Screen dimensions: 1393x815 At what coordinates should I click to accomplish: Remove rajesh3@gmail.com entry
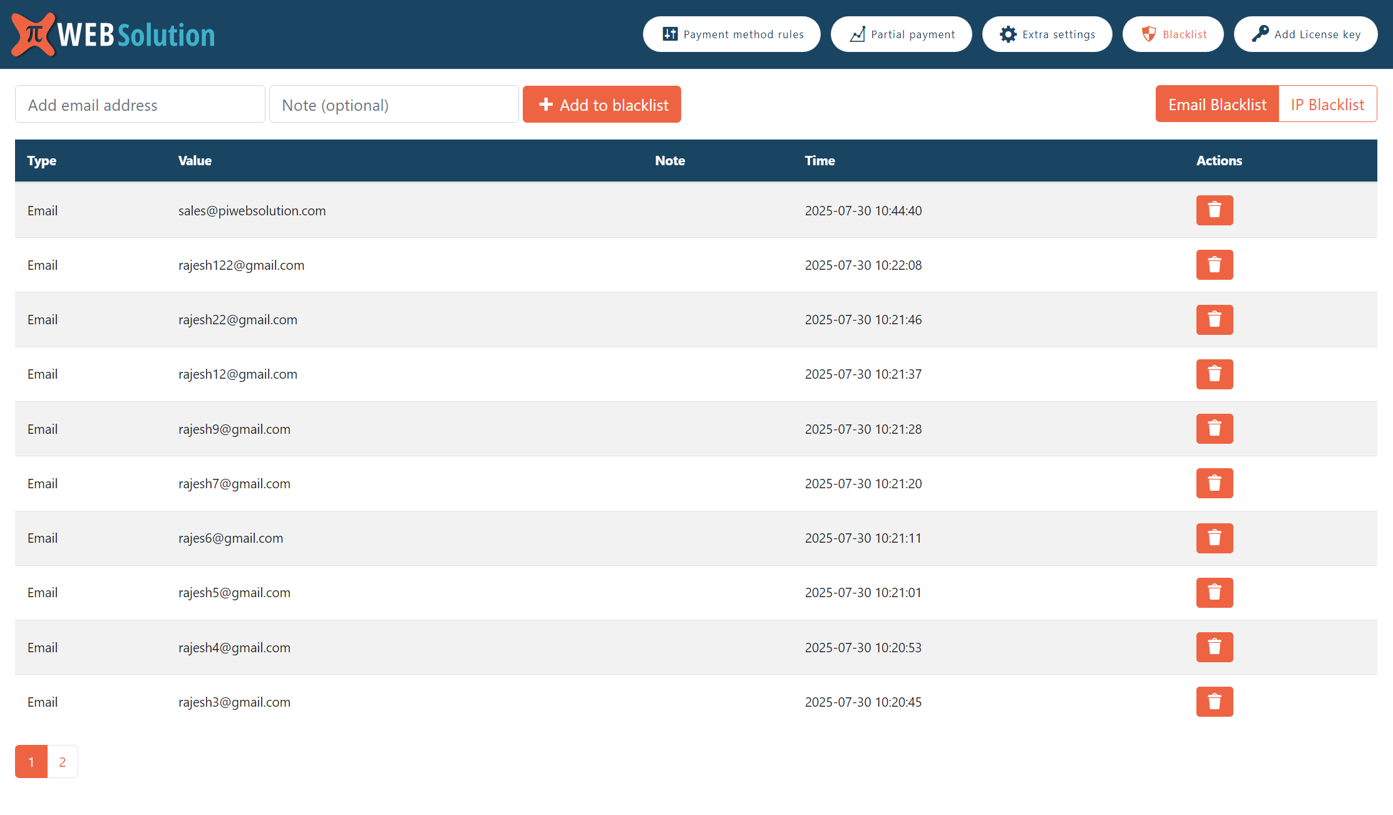pos(1214,702)
